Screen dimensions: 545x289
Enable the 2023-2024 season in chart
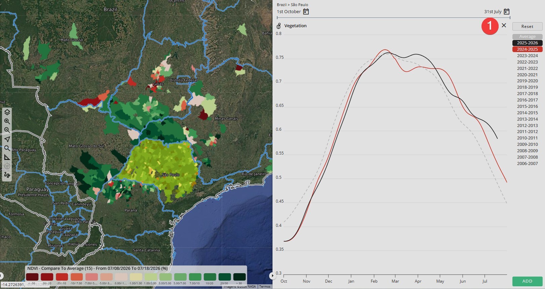(527, 55)
